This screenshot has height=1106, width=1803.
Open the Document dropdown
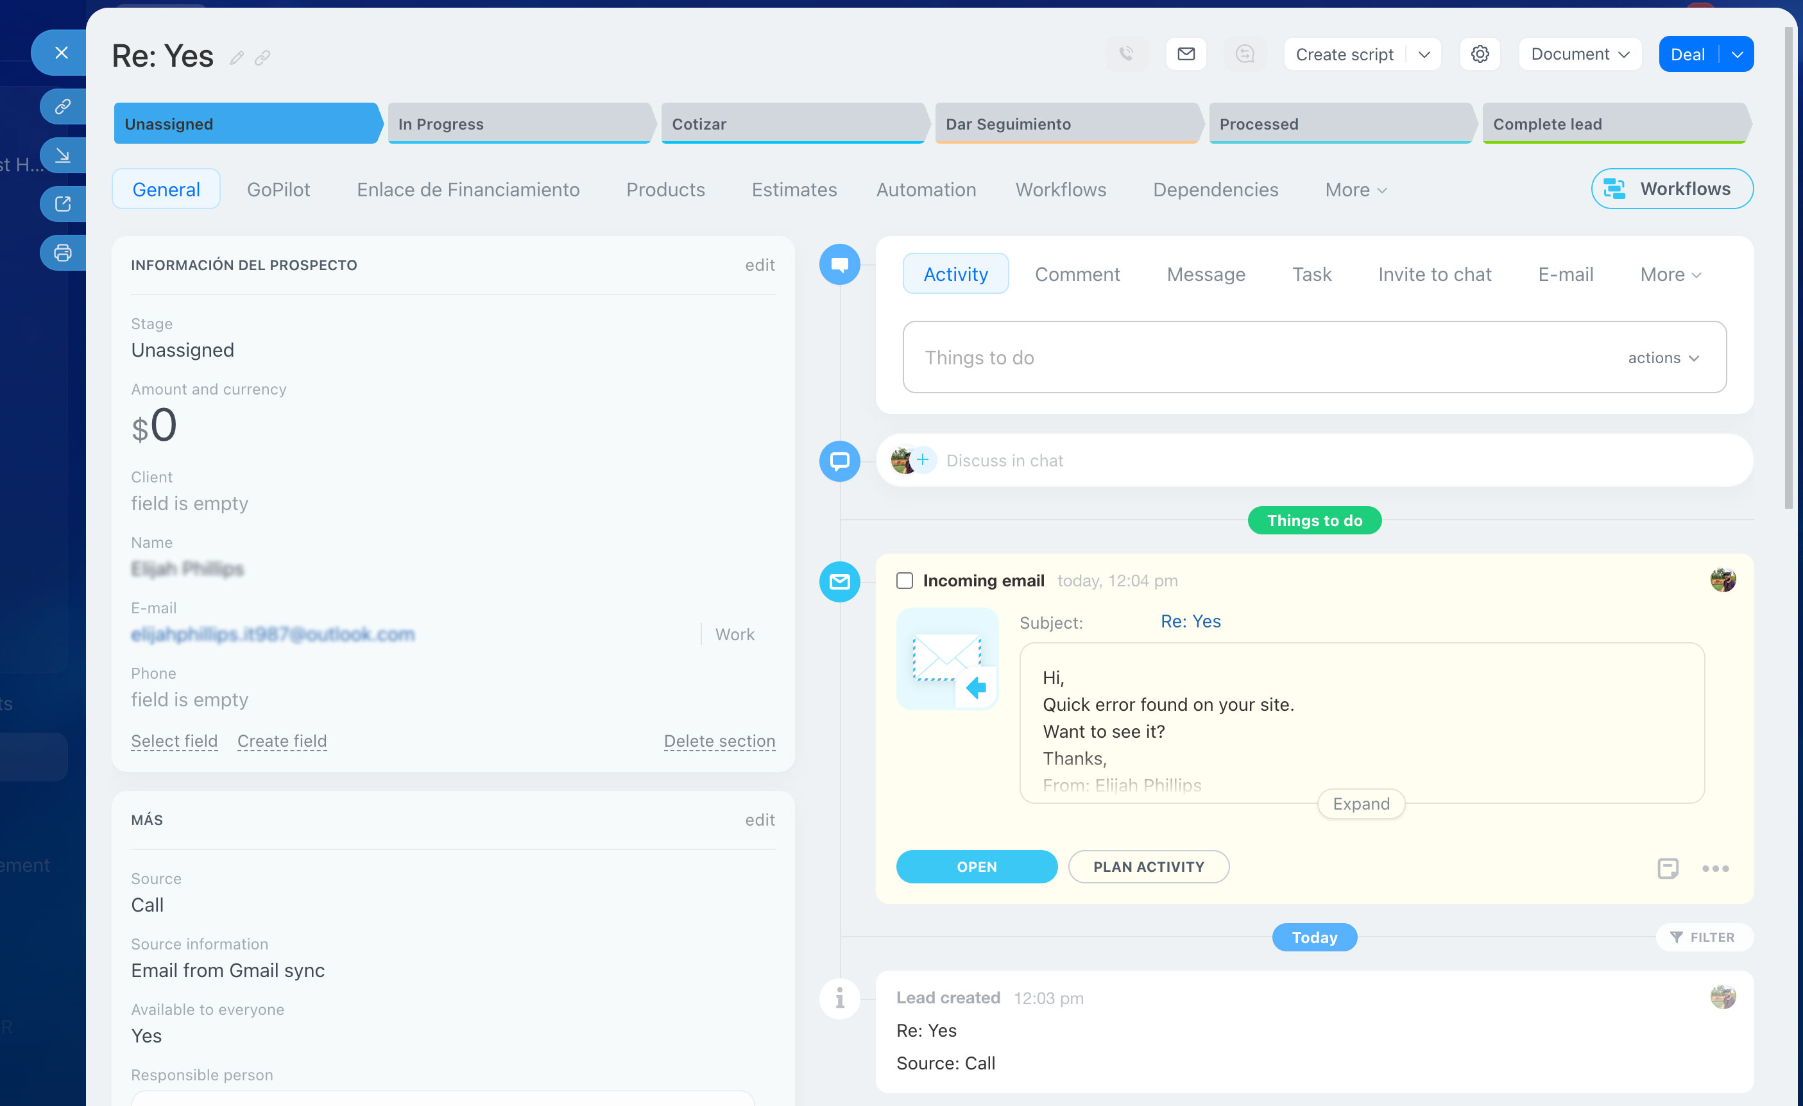(x=1580, y=54)
